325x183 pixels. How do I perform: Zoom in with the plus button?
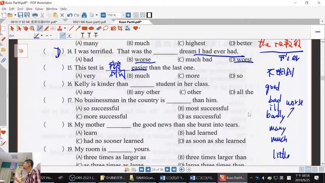tap(128, 15)
